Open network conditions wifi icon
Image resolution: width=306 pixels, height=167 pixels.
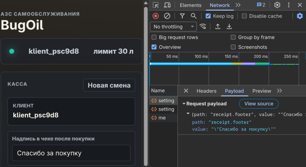coord(203,27)
